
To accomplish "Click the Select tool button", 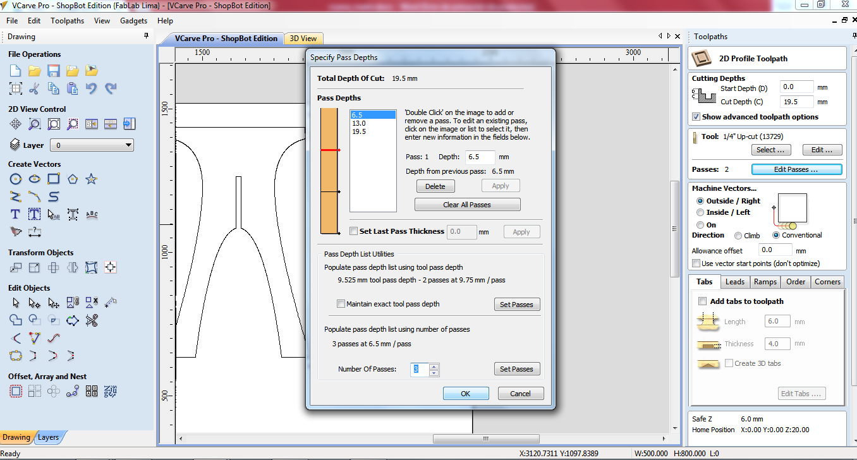I will [771, 150].
